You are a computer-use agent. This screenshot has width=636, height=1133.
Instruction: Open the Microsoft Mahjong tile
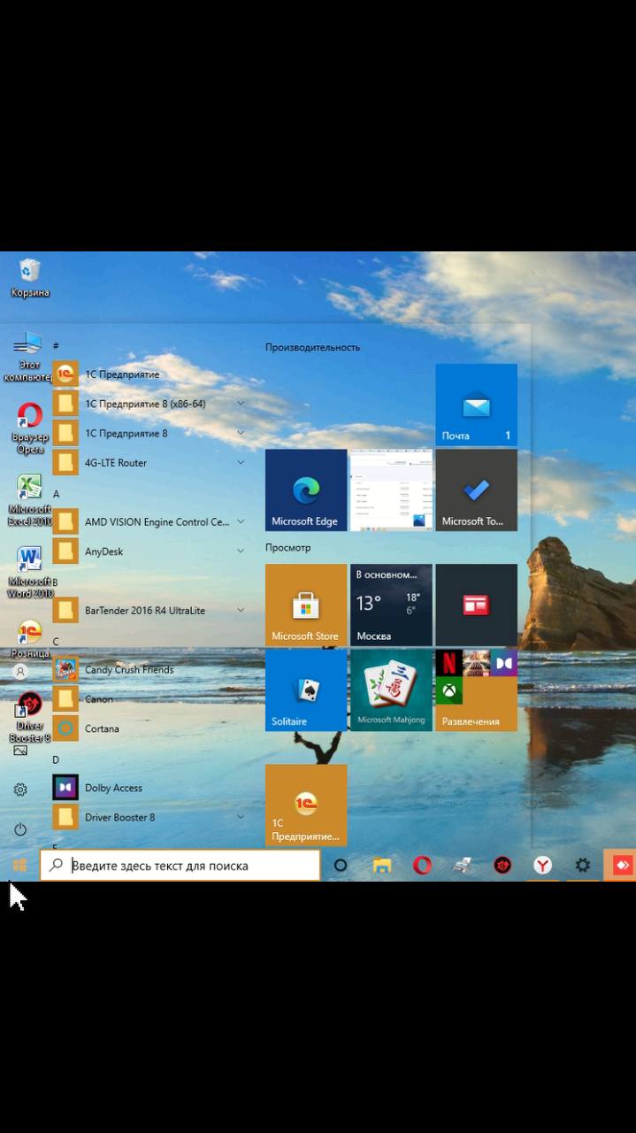click(x=391, y=690)
